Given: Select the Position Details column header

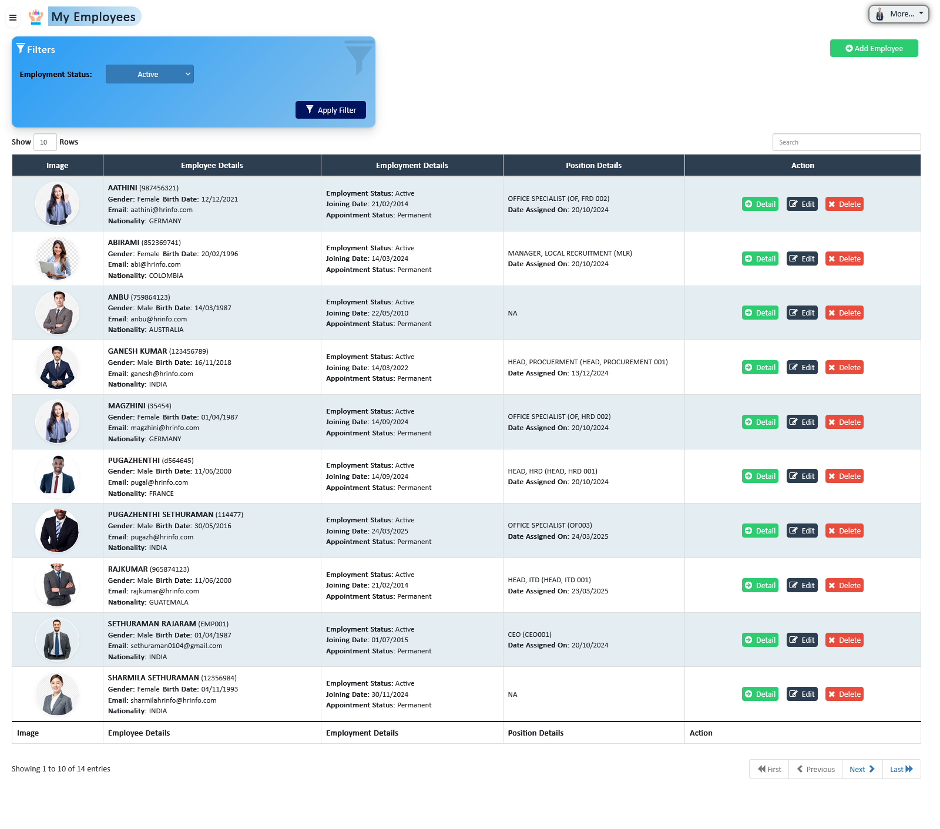Looking at the screenshot, I should click(x=593, y=165).
